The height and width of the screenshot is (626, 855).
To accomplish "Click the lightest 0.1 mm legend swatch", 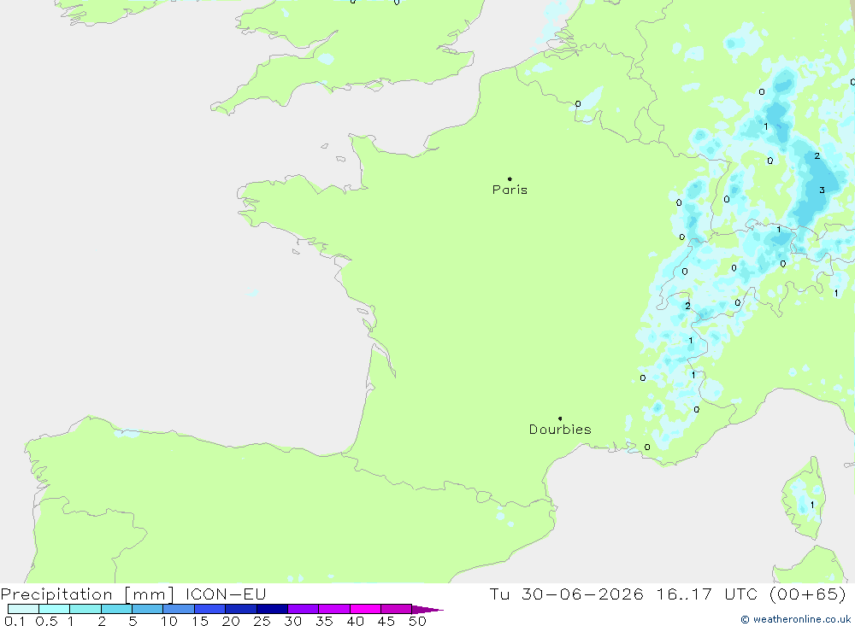I will pos(23,609).
